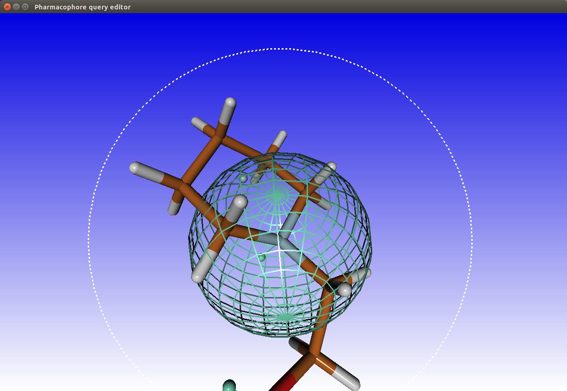Maximize the Pharmacophore query editor window
Screen dimensions: 567x391
click(25, 7)
